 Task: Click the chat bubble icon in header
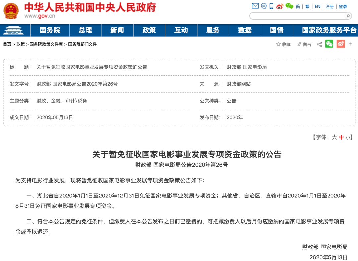point(264,6)
